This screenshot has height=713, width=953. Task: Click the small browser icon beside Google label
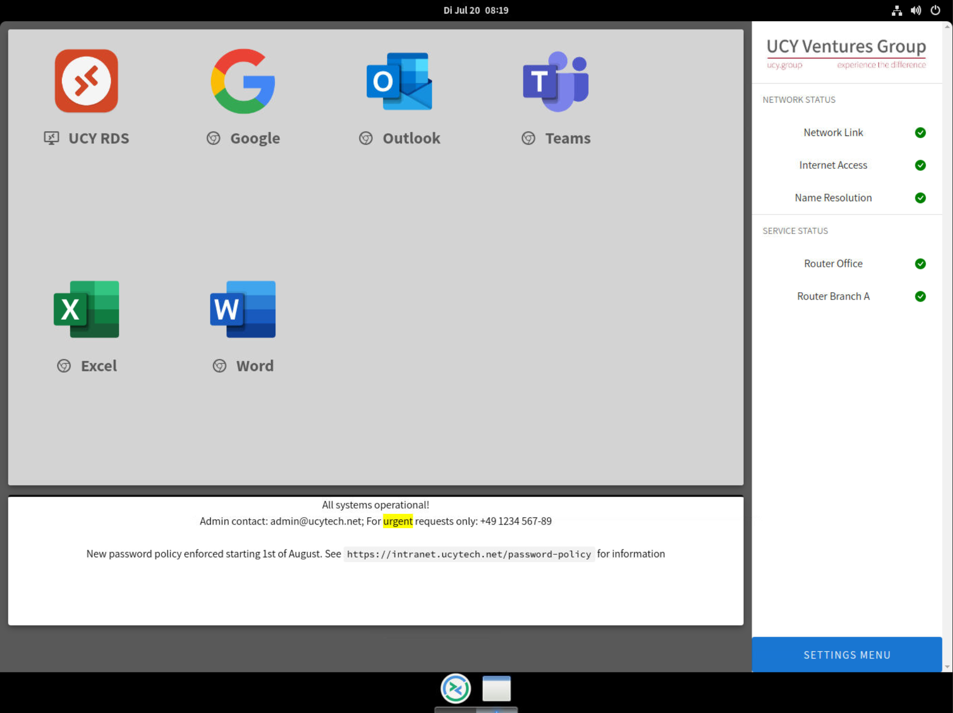click(x=213, y=138)
